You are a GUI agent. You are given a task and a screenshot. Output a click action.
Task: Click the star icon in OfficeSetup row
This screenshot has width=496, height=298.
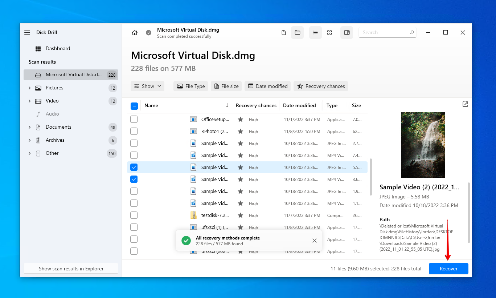point(240,119)
